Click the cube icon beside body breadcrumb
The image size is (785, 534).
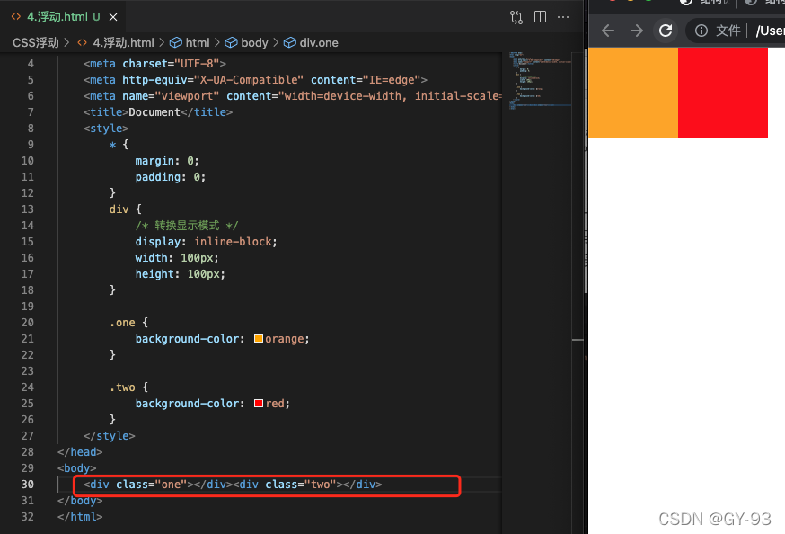tap(231, 42)
